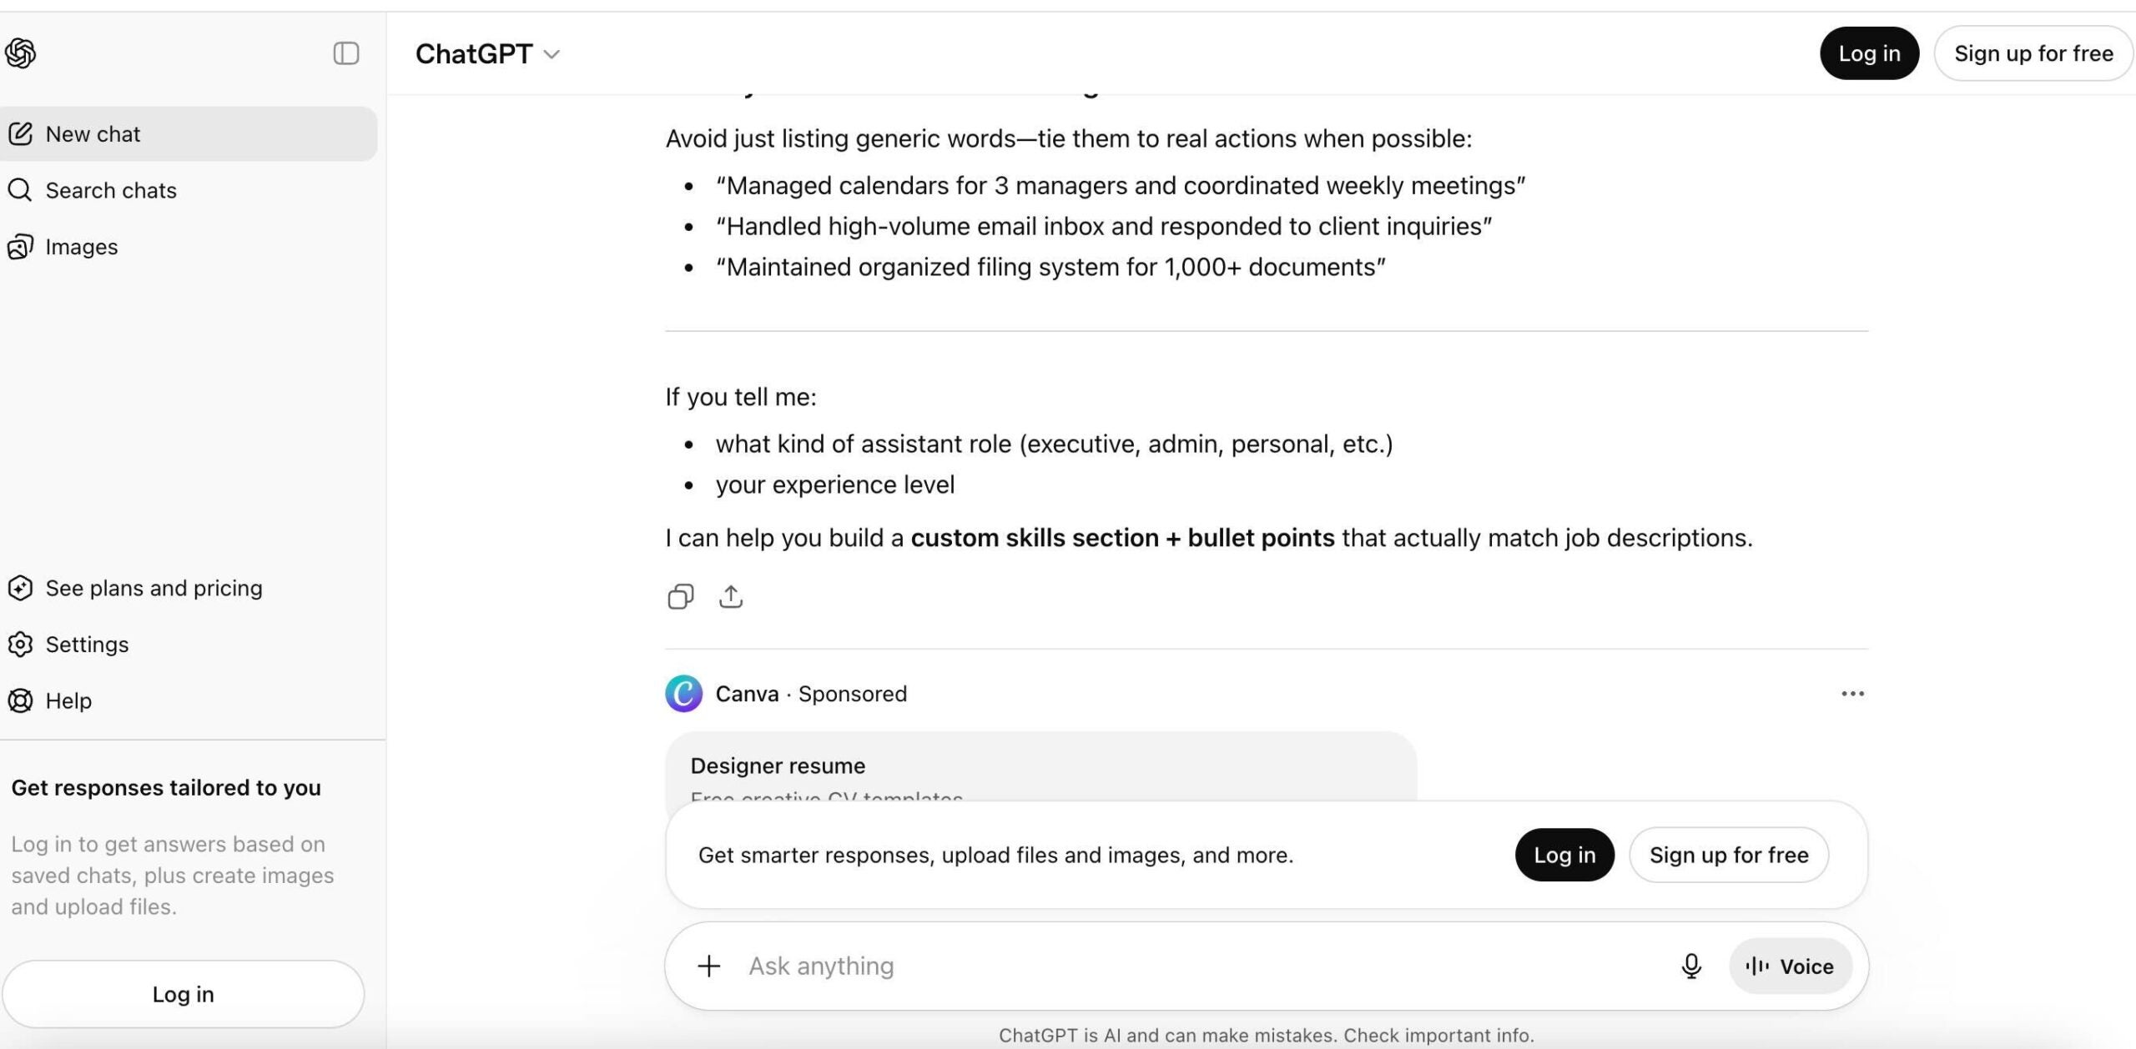Copy the response with copy icon
The image size is (2136, 1049).
[680, 597]
